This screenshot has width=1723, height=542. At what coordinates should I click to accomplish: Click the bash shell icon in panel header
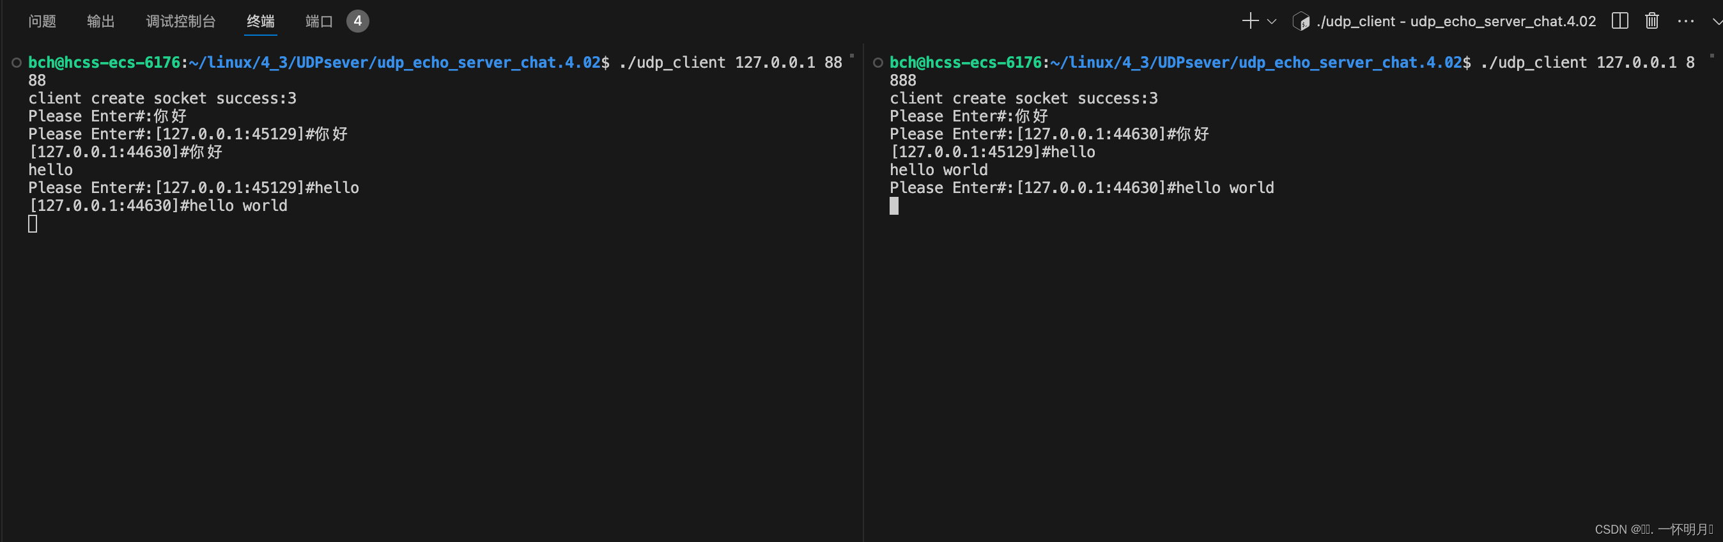click(x=1301, y=22)
